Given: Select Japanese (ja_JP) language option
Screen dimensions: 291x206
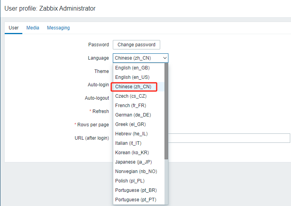Looking at the screenshot, I should tap(133, 162).
